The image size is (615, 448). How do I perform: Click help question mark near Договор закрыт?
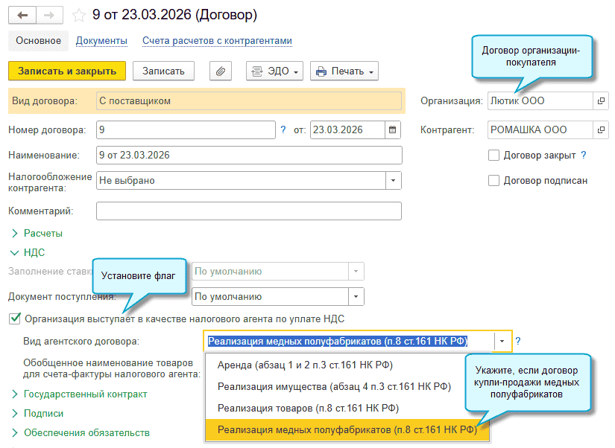tap(584, 156)
